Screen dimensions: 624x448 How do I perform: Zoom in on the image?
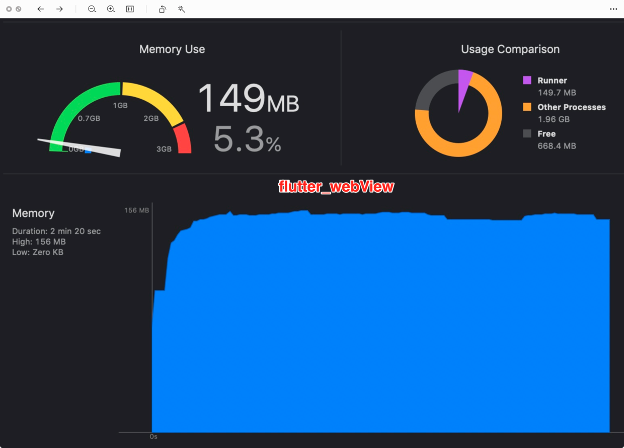click(x=111, y=9)
